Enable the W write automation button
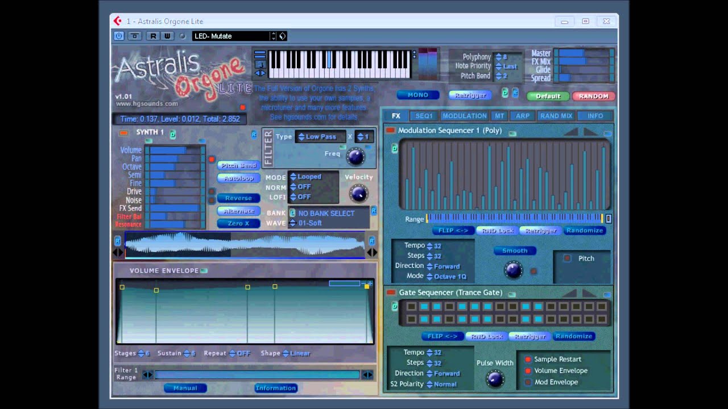This screenshot has width=728, height=409. click(x=167, y=36)
